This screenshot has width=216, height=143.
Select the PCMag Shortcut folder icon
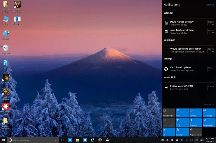[6, 124]
